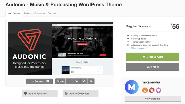The width and height of the screenshot is (185, 104).
Task: Open the Support tab
Action: (x=52, y=13)
